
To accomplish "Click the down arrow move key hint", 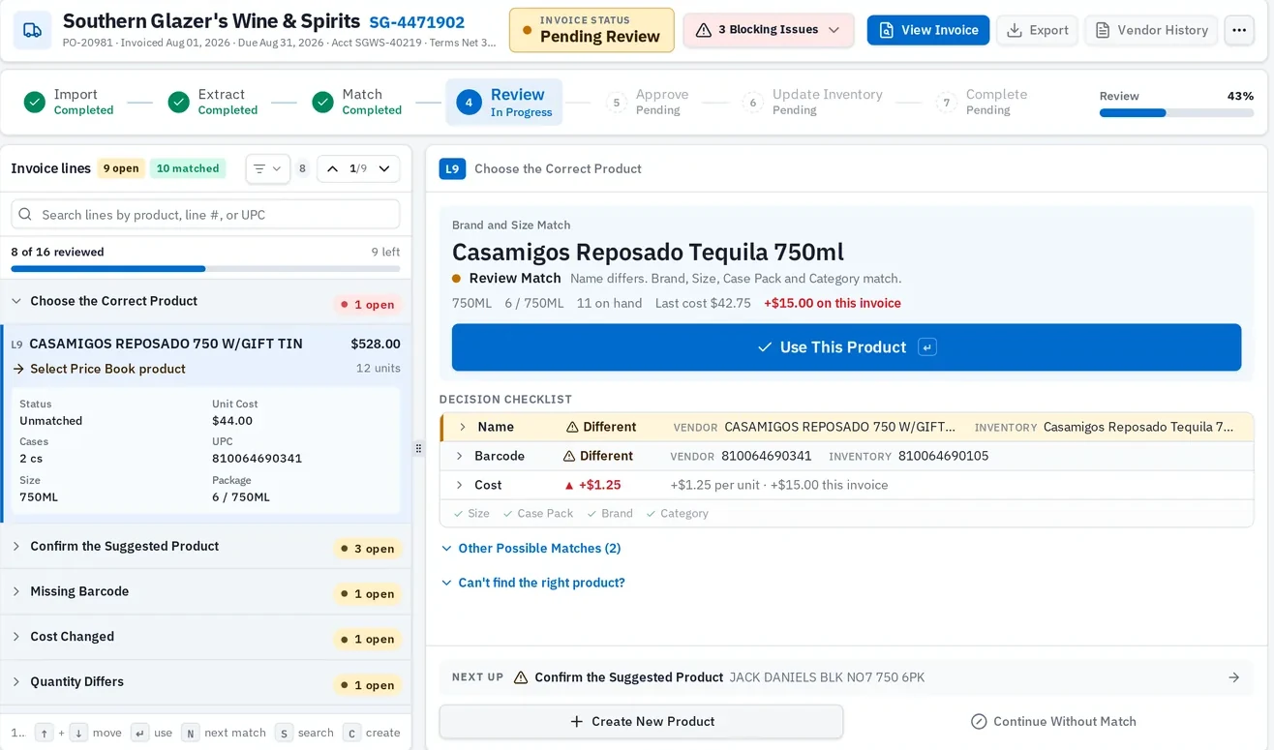I will pos(78,733).
